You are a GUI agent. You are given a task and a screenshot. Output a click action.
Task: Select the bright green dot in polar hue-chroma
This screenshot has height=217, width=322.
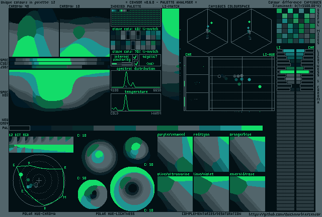pyautogui.click(x=21, y=174)
